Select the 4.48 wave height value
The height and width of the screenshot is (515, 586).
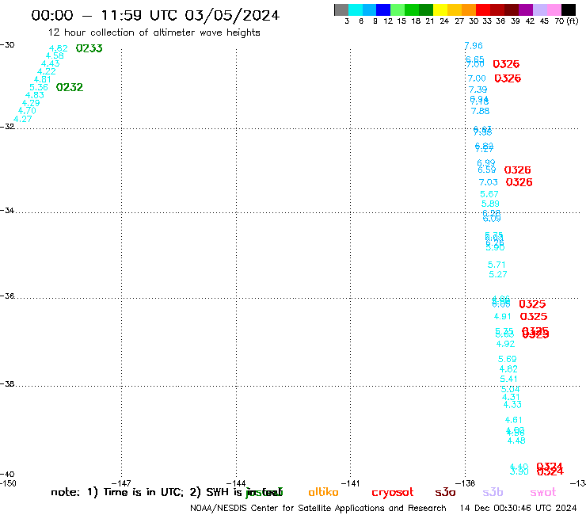(516, 441)
